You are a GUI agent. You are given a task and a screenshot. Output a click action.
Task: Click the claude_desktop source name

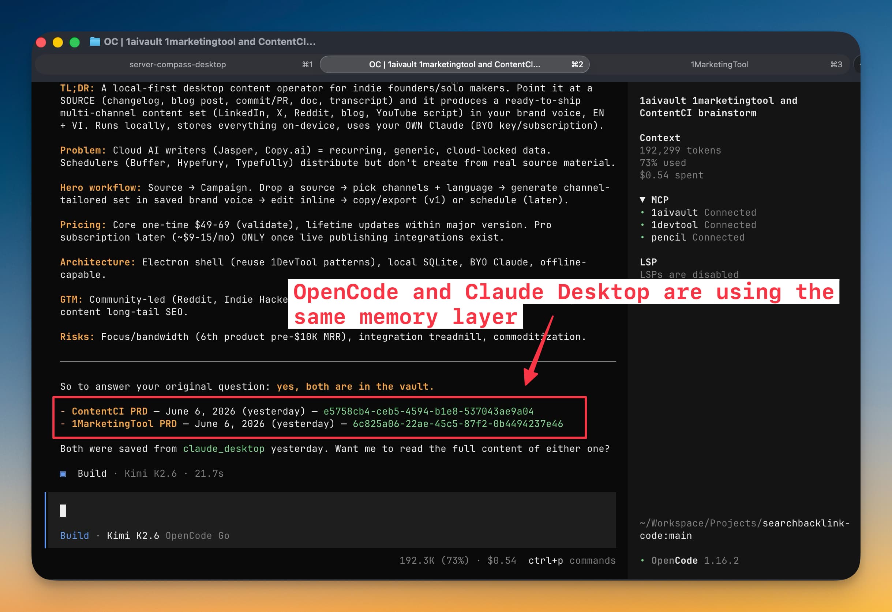click(224, 449)
